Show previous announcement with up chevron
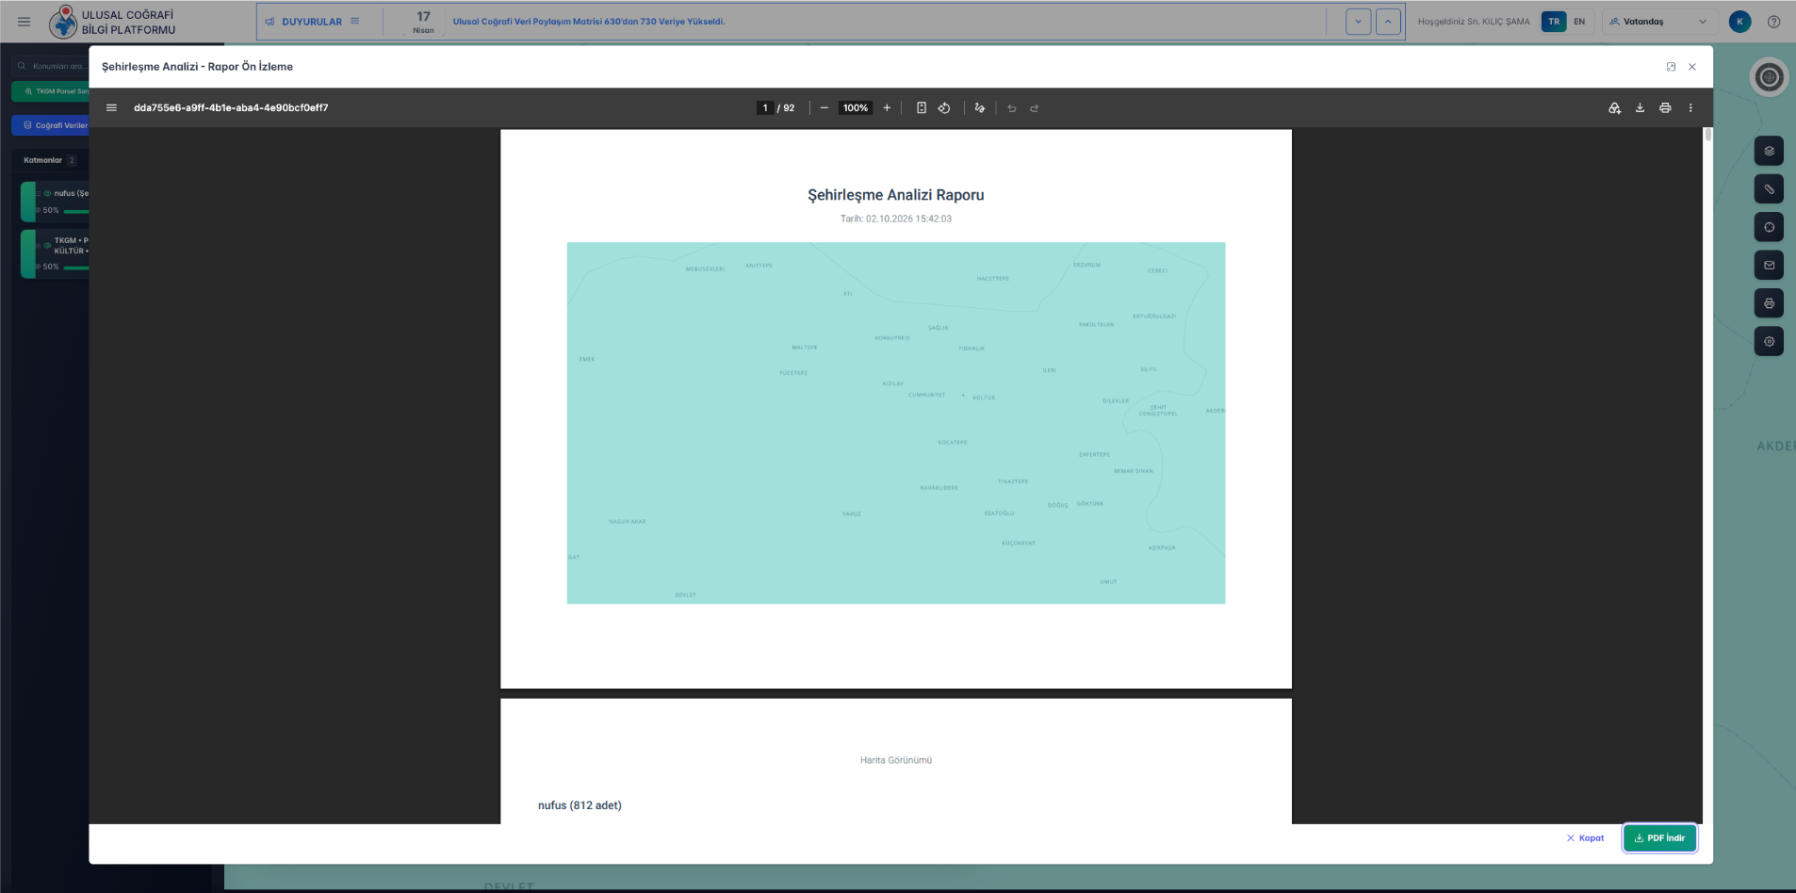The width and height of the screenshot is (1796, 893). pos(1388,22)
